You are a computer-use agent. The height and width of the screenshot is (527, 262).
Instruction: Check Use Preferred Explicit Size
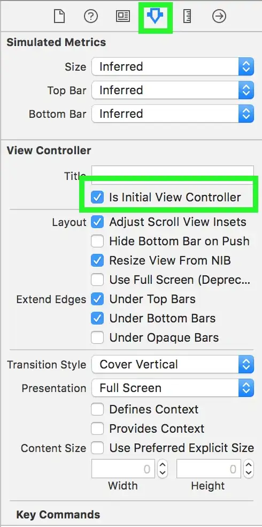[x=97, y=448]
